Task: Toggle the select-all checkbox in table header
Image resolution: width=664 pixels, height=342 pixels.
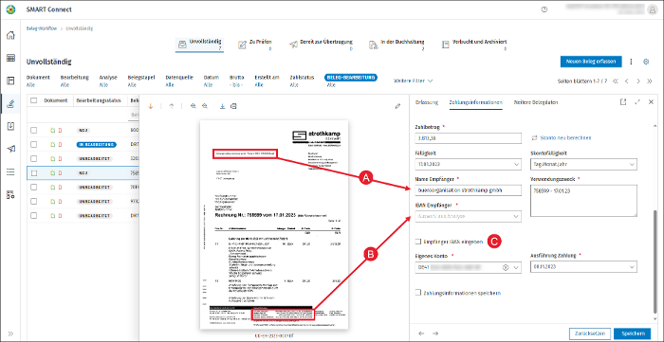Action: (34, 100)
